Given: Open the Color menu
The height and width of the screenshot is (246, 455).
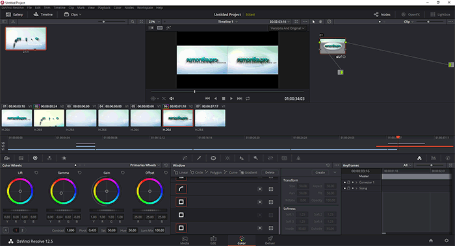Looking at the screenshot, I should click(x=118, y=8).
